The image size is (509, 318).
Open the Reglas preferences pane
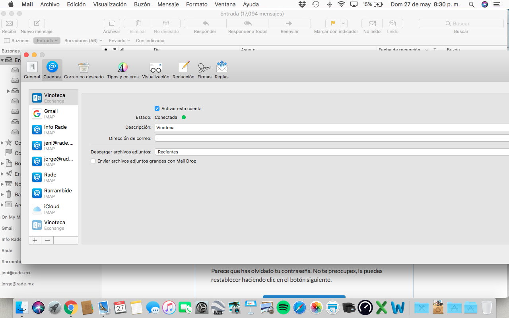pyautogui.click(x=221, y=70)
